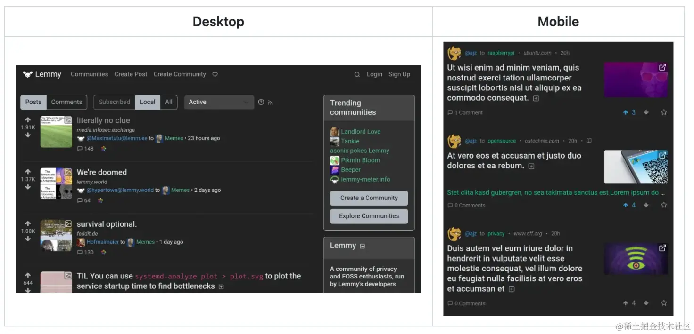Expand the 'Ut wisi enim' mobile post body
Viewport: 694px width, 334px height.
coord(536,98)
